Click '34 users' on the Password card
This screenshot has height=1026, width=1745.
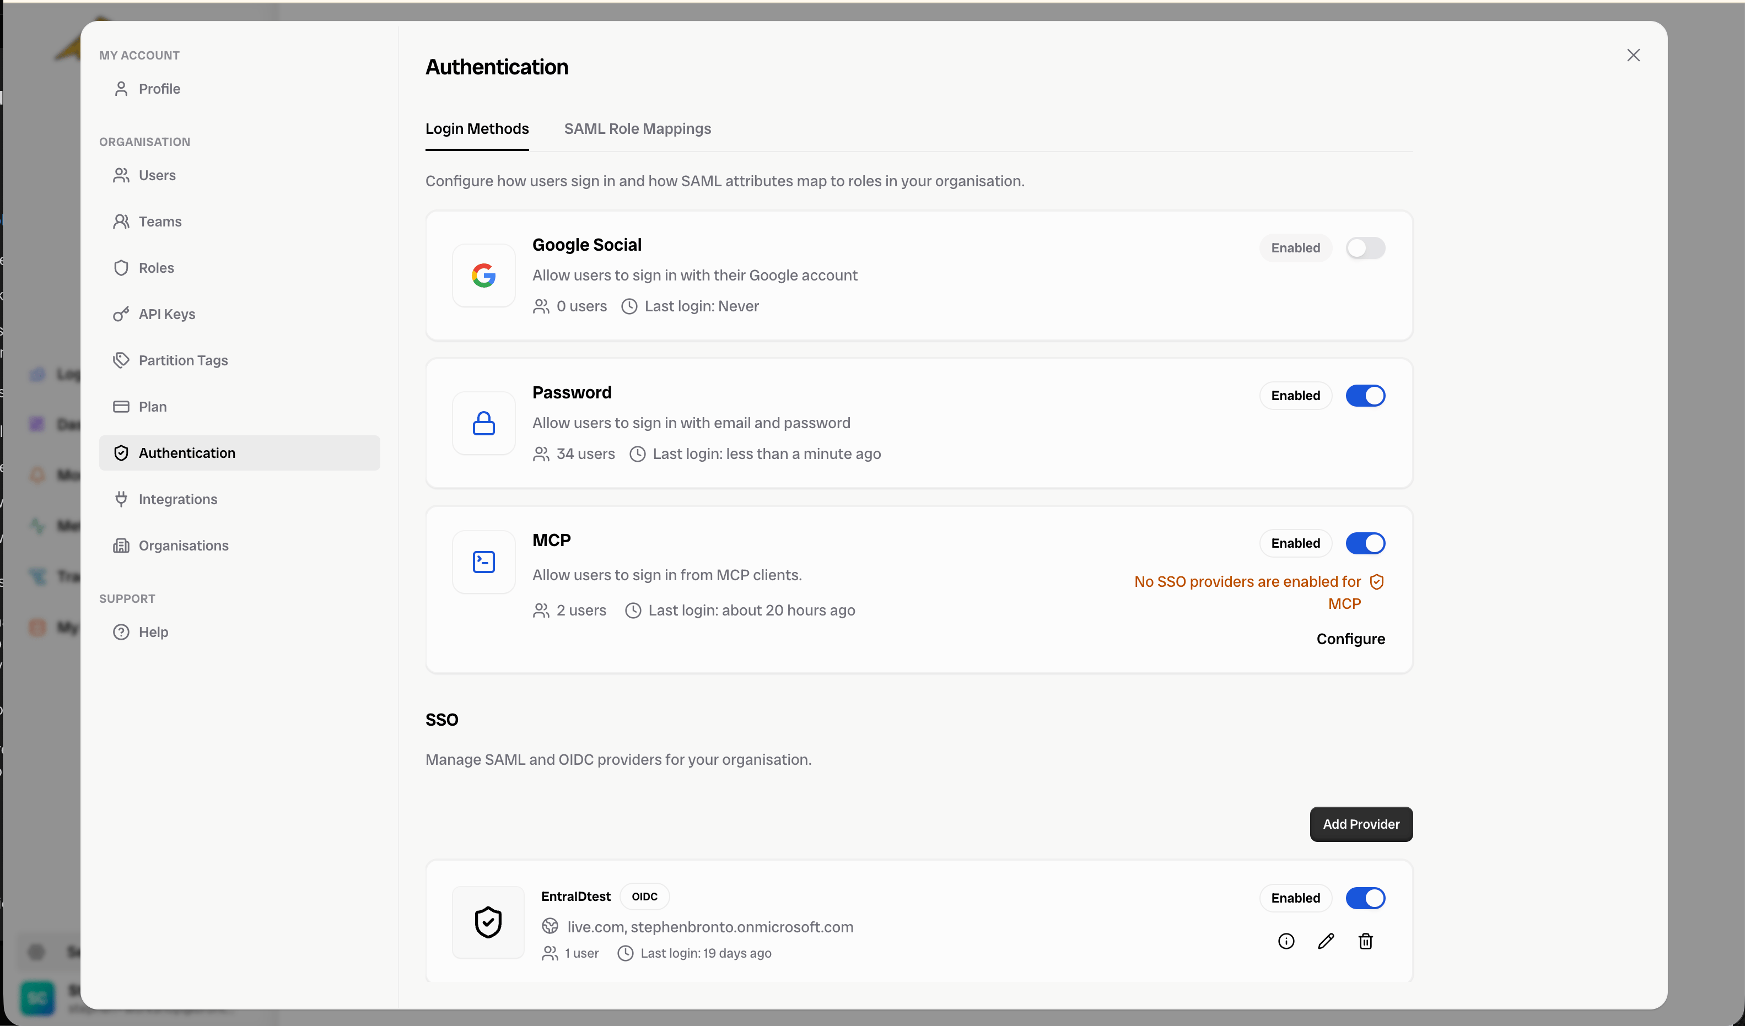pos(586,454)
